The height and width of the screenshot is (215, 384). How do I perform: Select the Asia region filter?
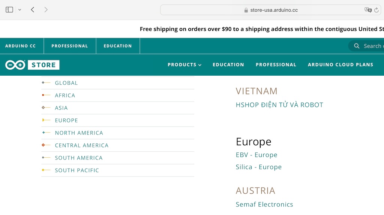click(x=61, y=108)
